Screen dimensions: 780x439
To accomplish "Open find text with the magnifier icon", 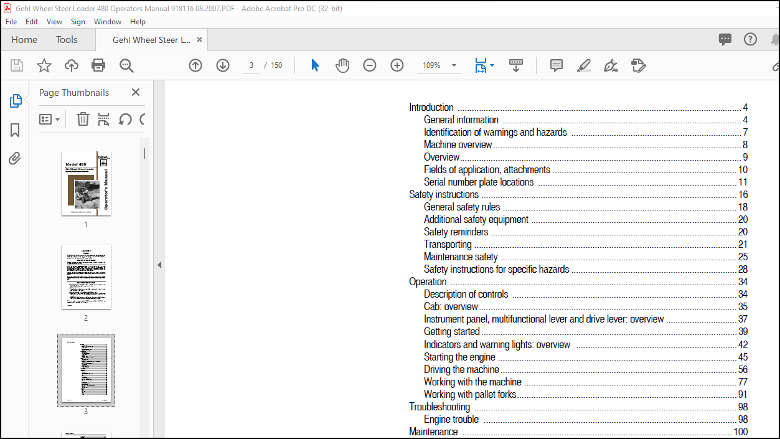I will coord(126,65).
